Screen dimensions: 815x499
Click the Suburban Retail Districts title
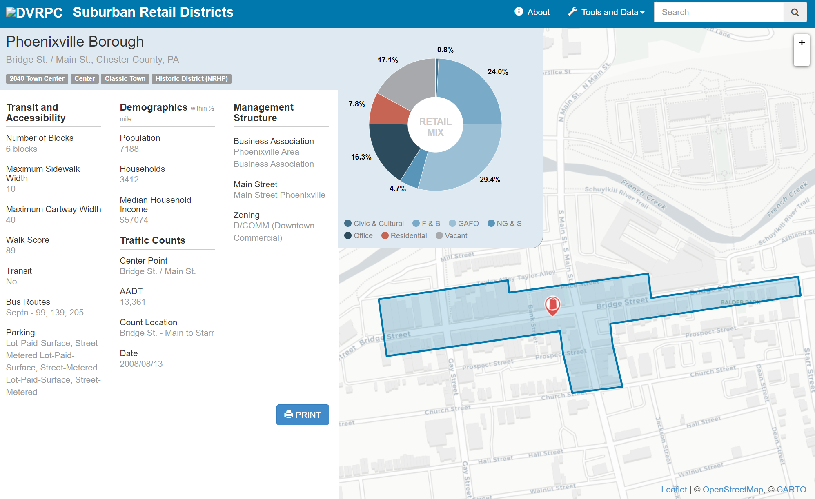153,12
